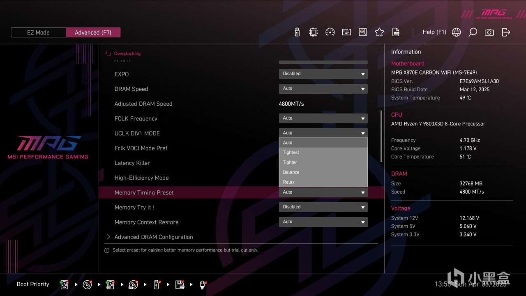Change language via the globe icon
The height and width of the screenshot is (296, 526).
tap(457, 32)
